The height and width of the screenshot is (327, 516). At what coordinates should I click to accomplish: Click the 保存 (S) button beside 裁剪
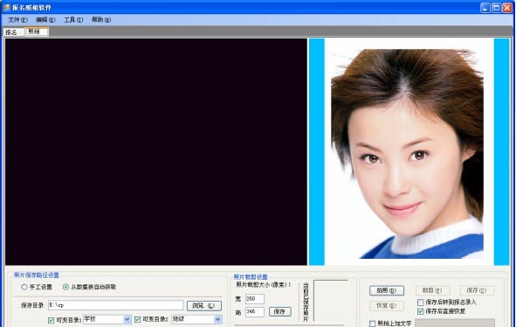477,290
